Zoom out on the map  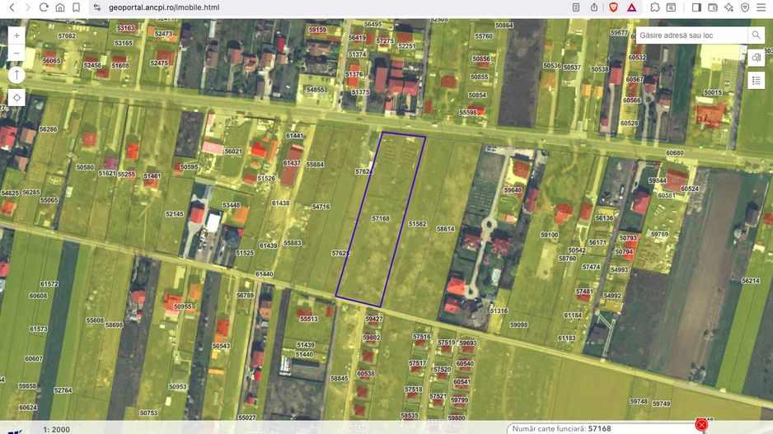[x=16, y=53]
